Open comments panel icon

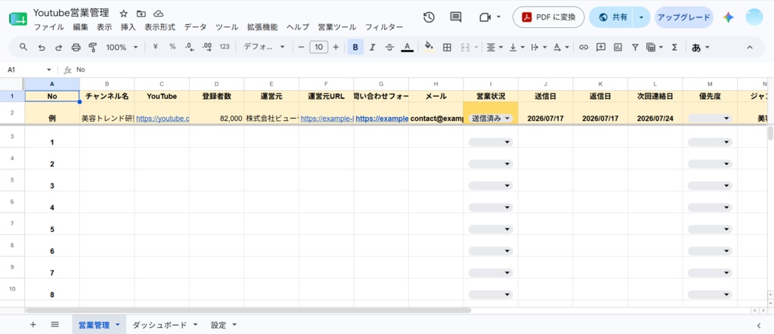coord(456,17)
